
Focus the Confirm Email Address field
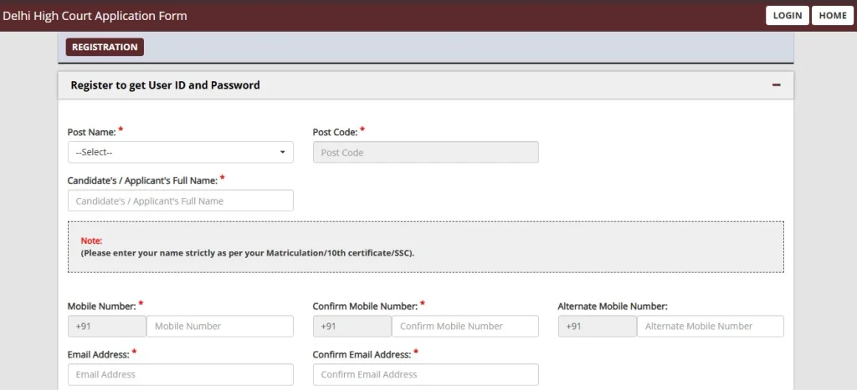pos(426,375)
